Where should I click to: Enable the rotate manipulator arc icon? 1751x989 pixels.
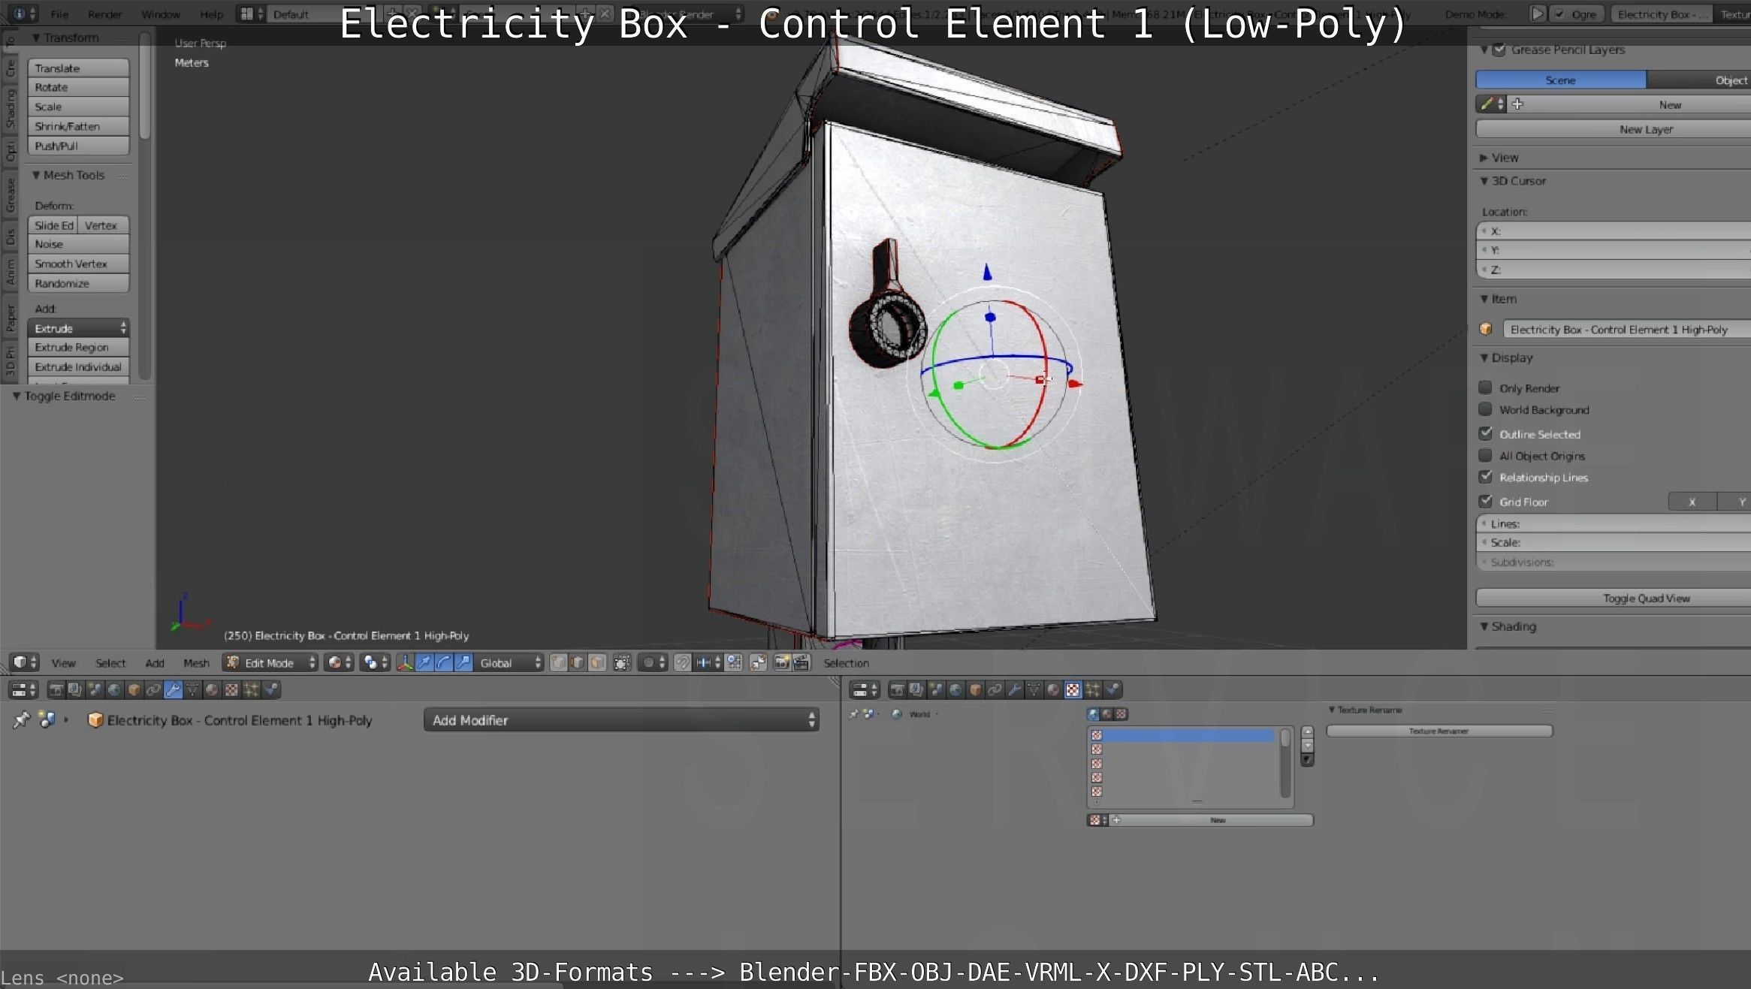[x=443, y=662]
